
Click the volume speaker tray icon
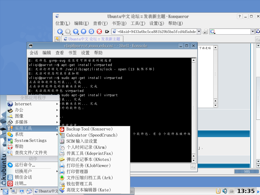(225, 191)
